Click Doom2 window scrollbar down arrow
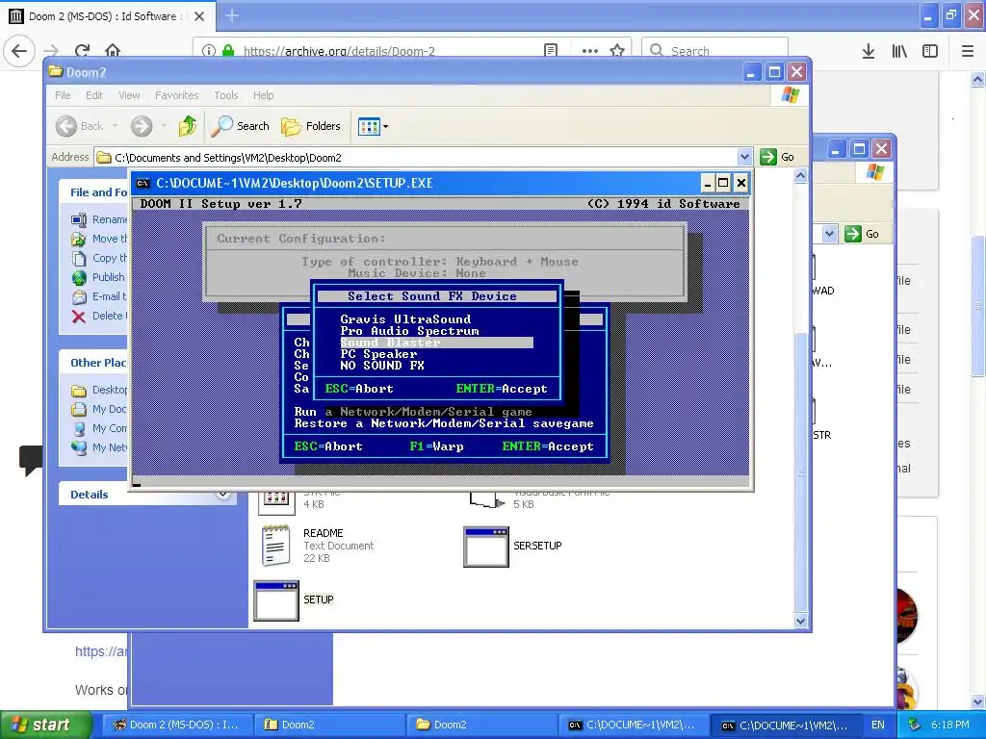The height and width of the screenshot is (739, 986). tap(800, 621)
